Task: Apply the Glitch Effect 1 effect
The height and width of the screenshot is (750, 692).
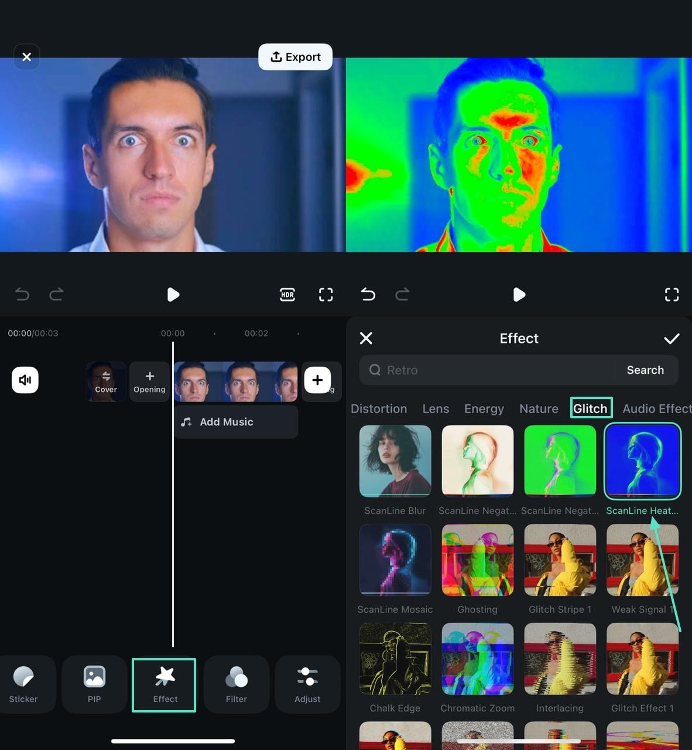Action: click(x=642, y=668)
